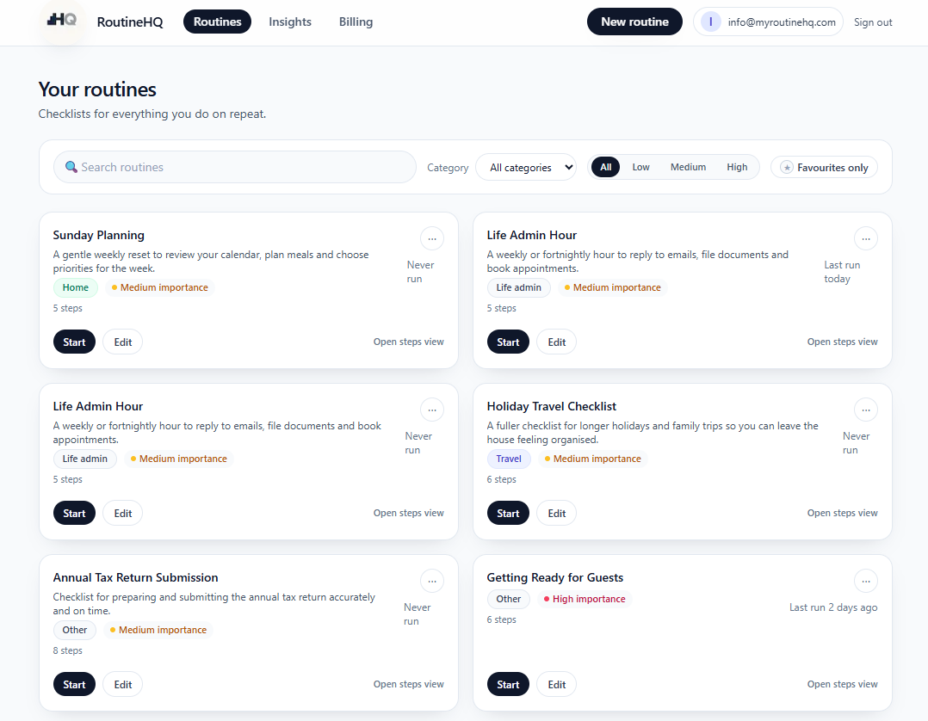
Task: Click the RoutineHQ logo
Action: 61,22
